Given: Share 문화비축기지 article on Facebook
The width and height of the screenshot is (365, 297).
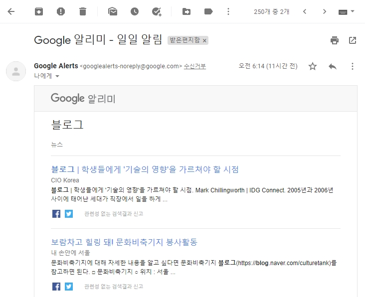Looking at the screenshot, I should click(56, 287).
